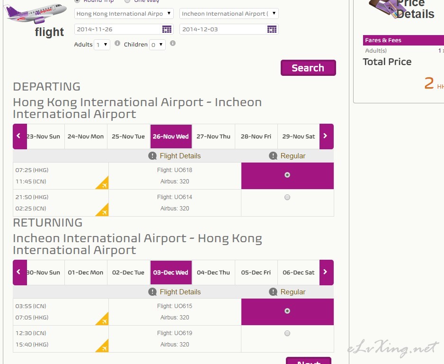Show next departing dates arrow

(327, 136)
